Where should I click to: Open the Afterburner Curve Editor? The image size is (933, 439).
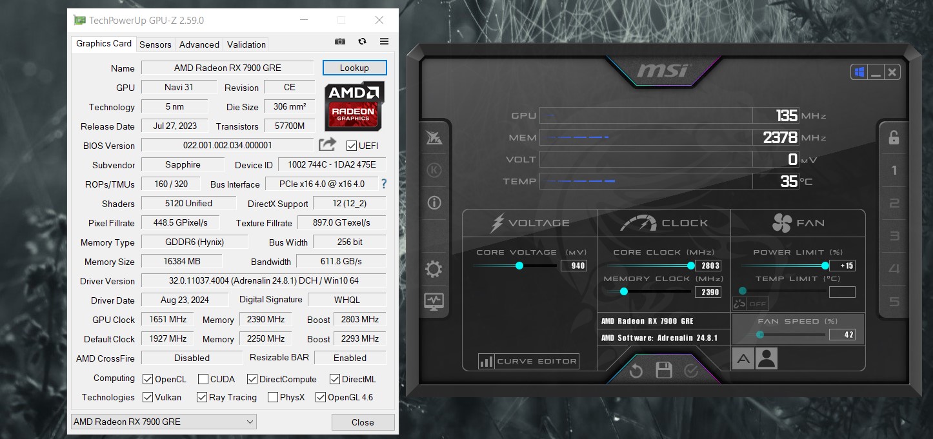[528, 361]
